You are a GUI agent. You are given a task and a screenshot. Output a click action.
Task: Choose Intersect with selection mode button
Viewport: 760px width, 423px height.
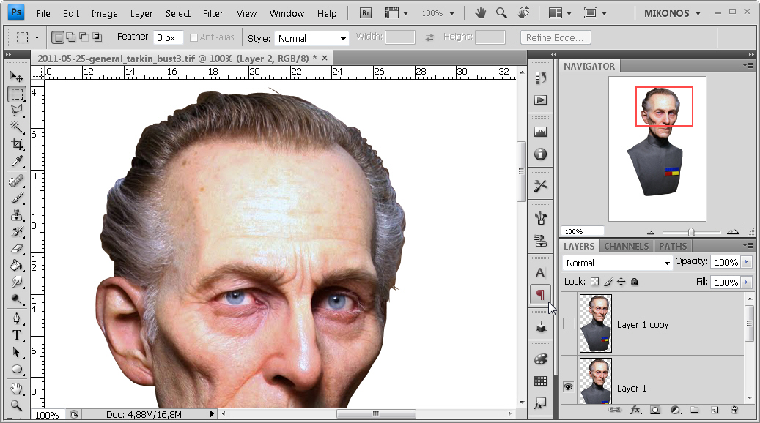(97, 37)
